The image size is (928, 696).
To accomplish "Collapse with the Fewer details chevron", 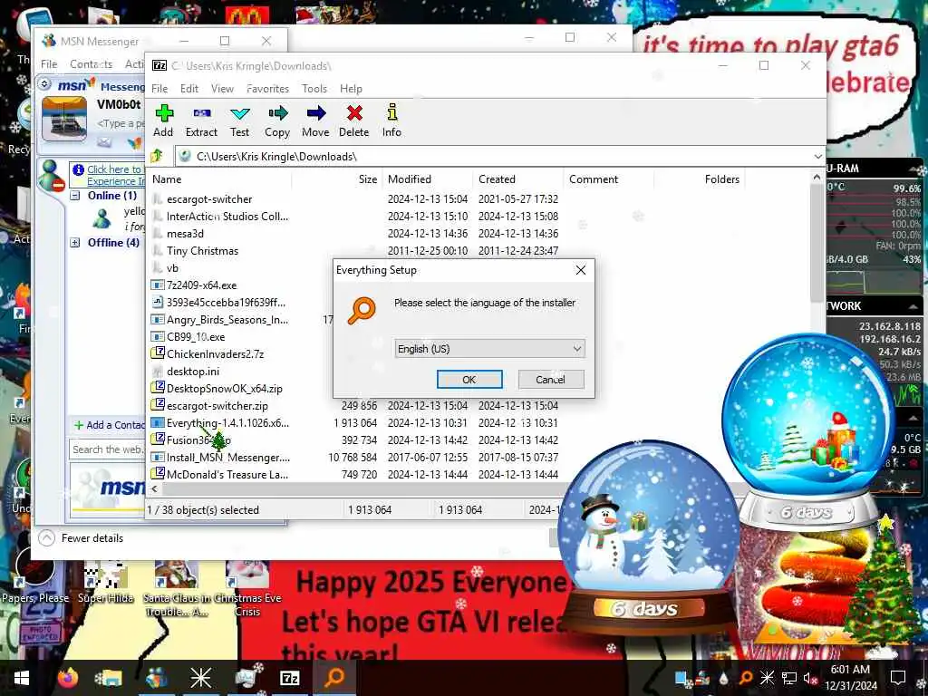I will coord(47,538).
